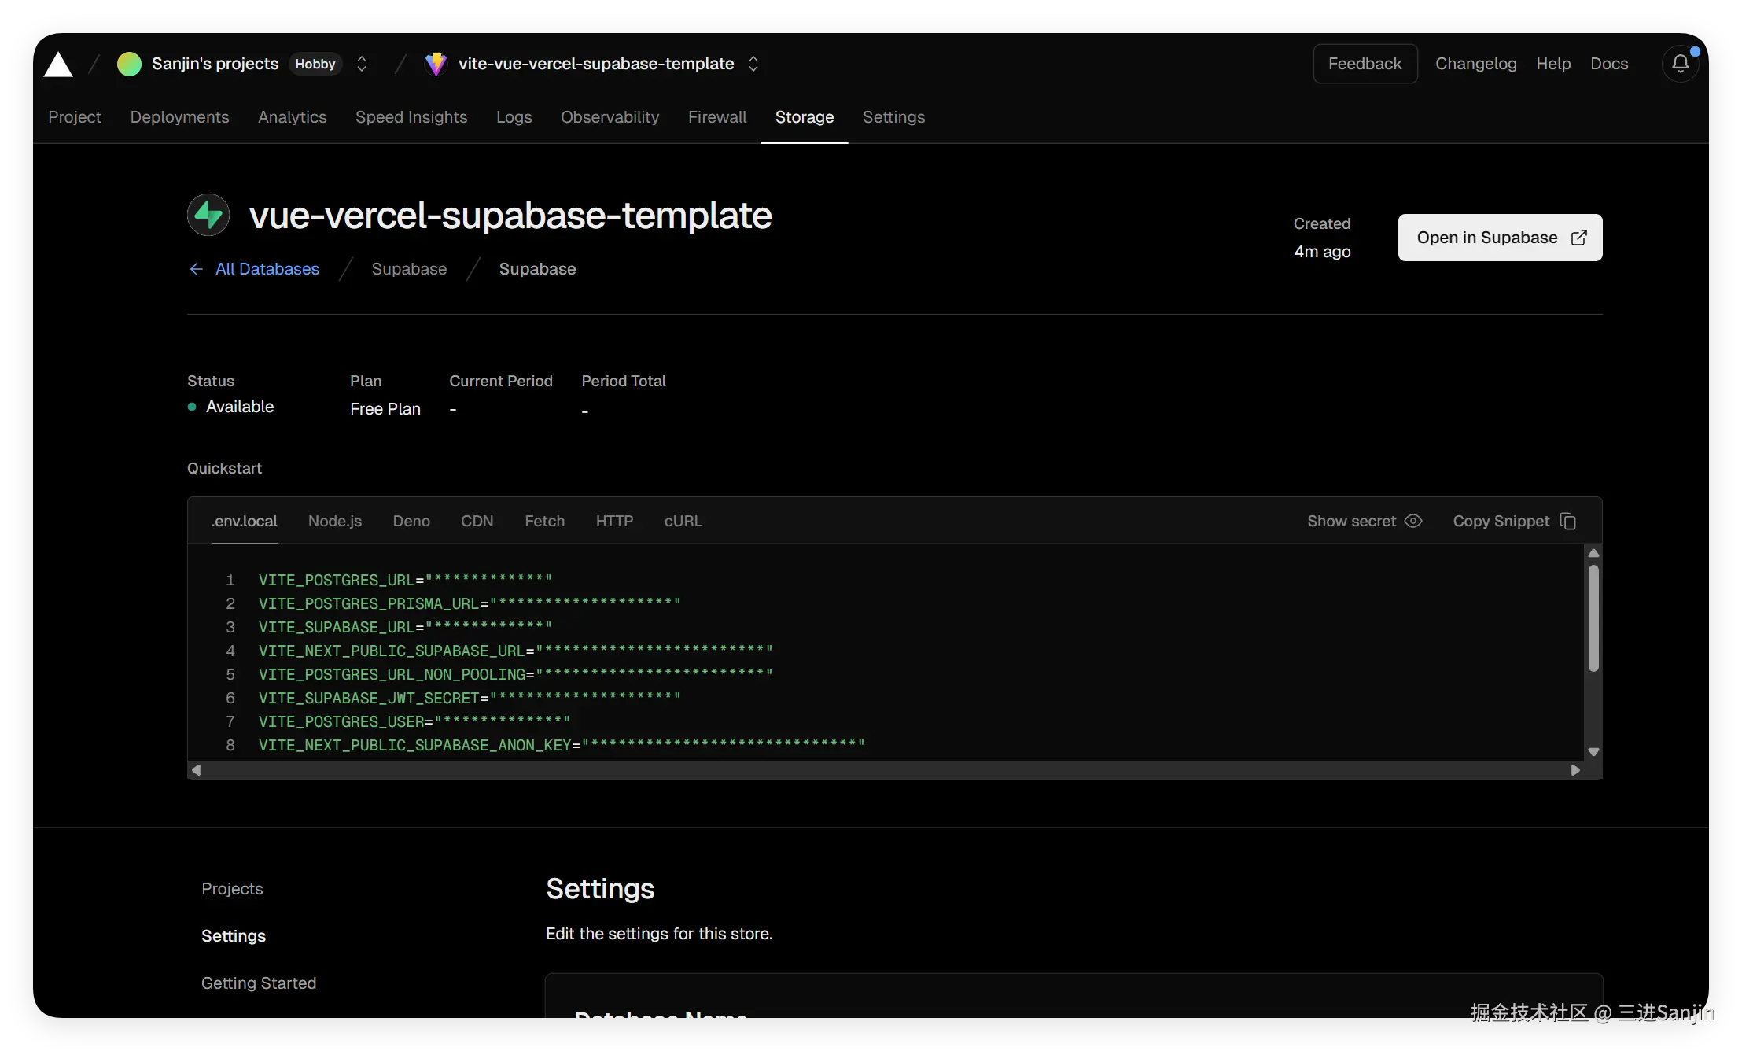Click the Vercel triangle logo
Viewport: 1742px width, 1051px height.
[x=58, y=65]
